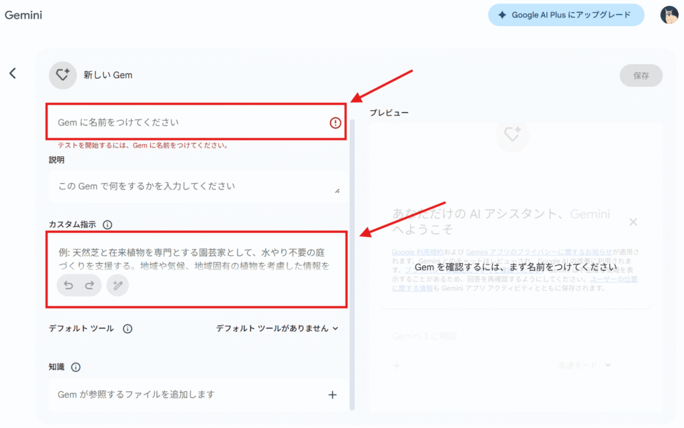Open the デフォルト ツールがありません dropdown
The height and width of the screenshot is (428, 684).
click(277, 328)
